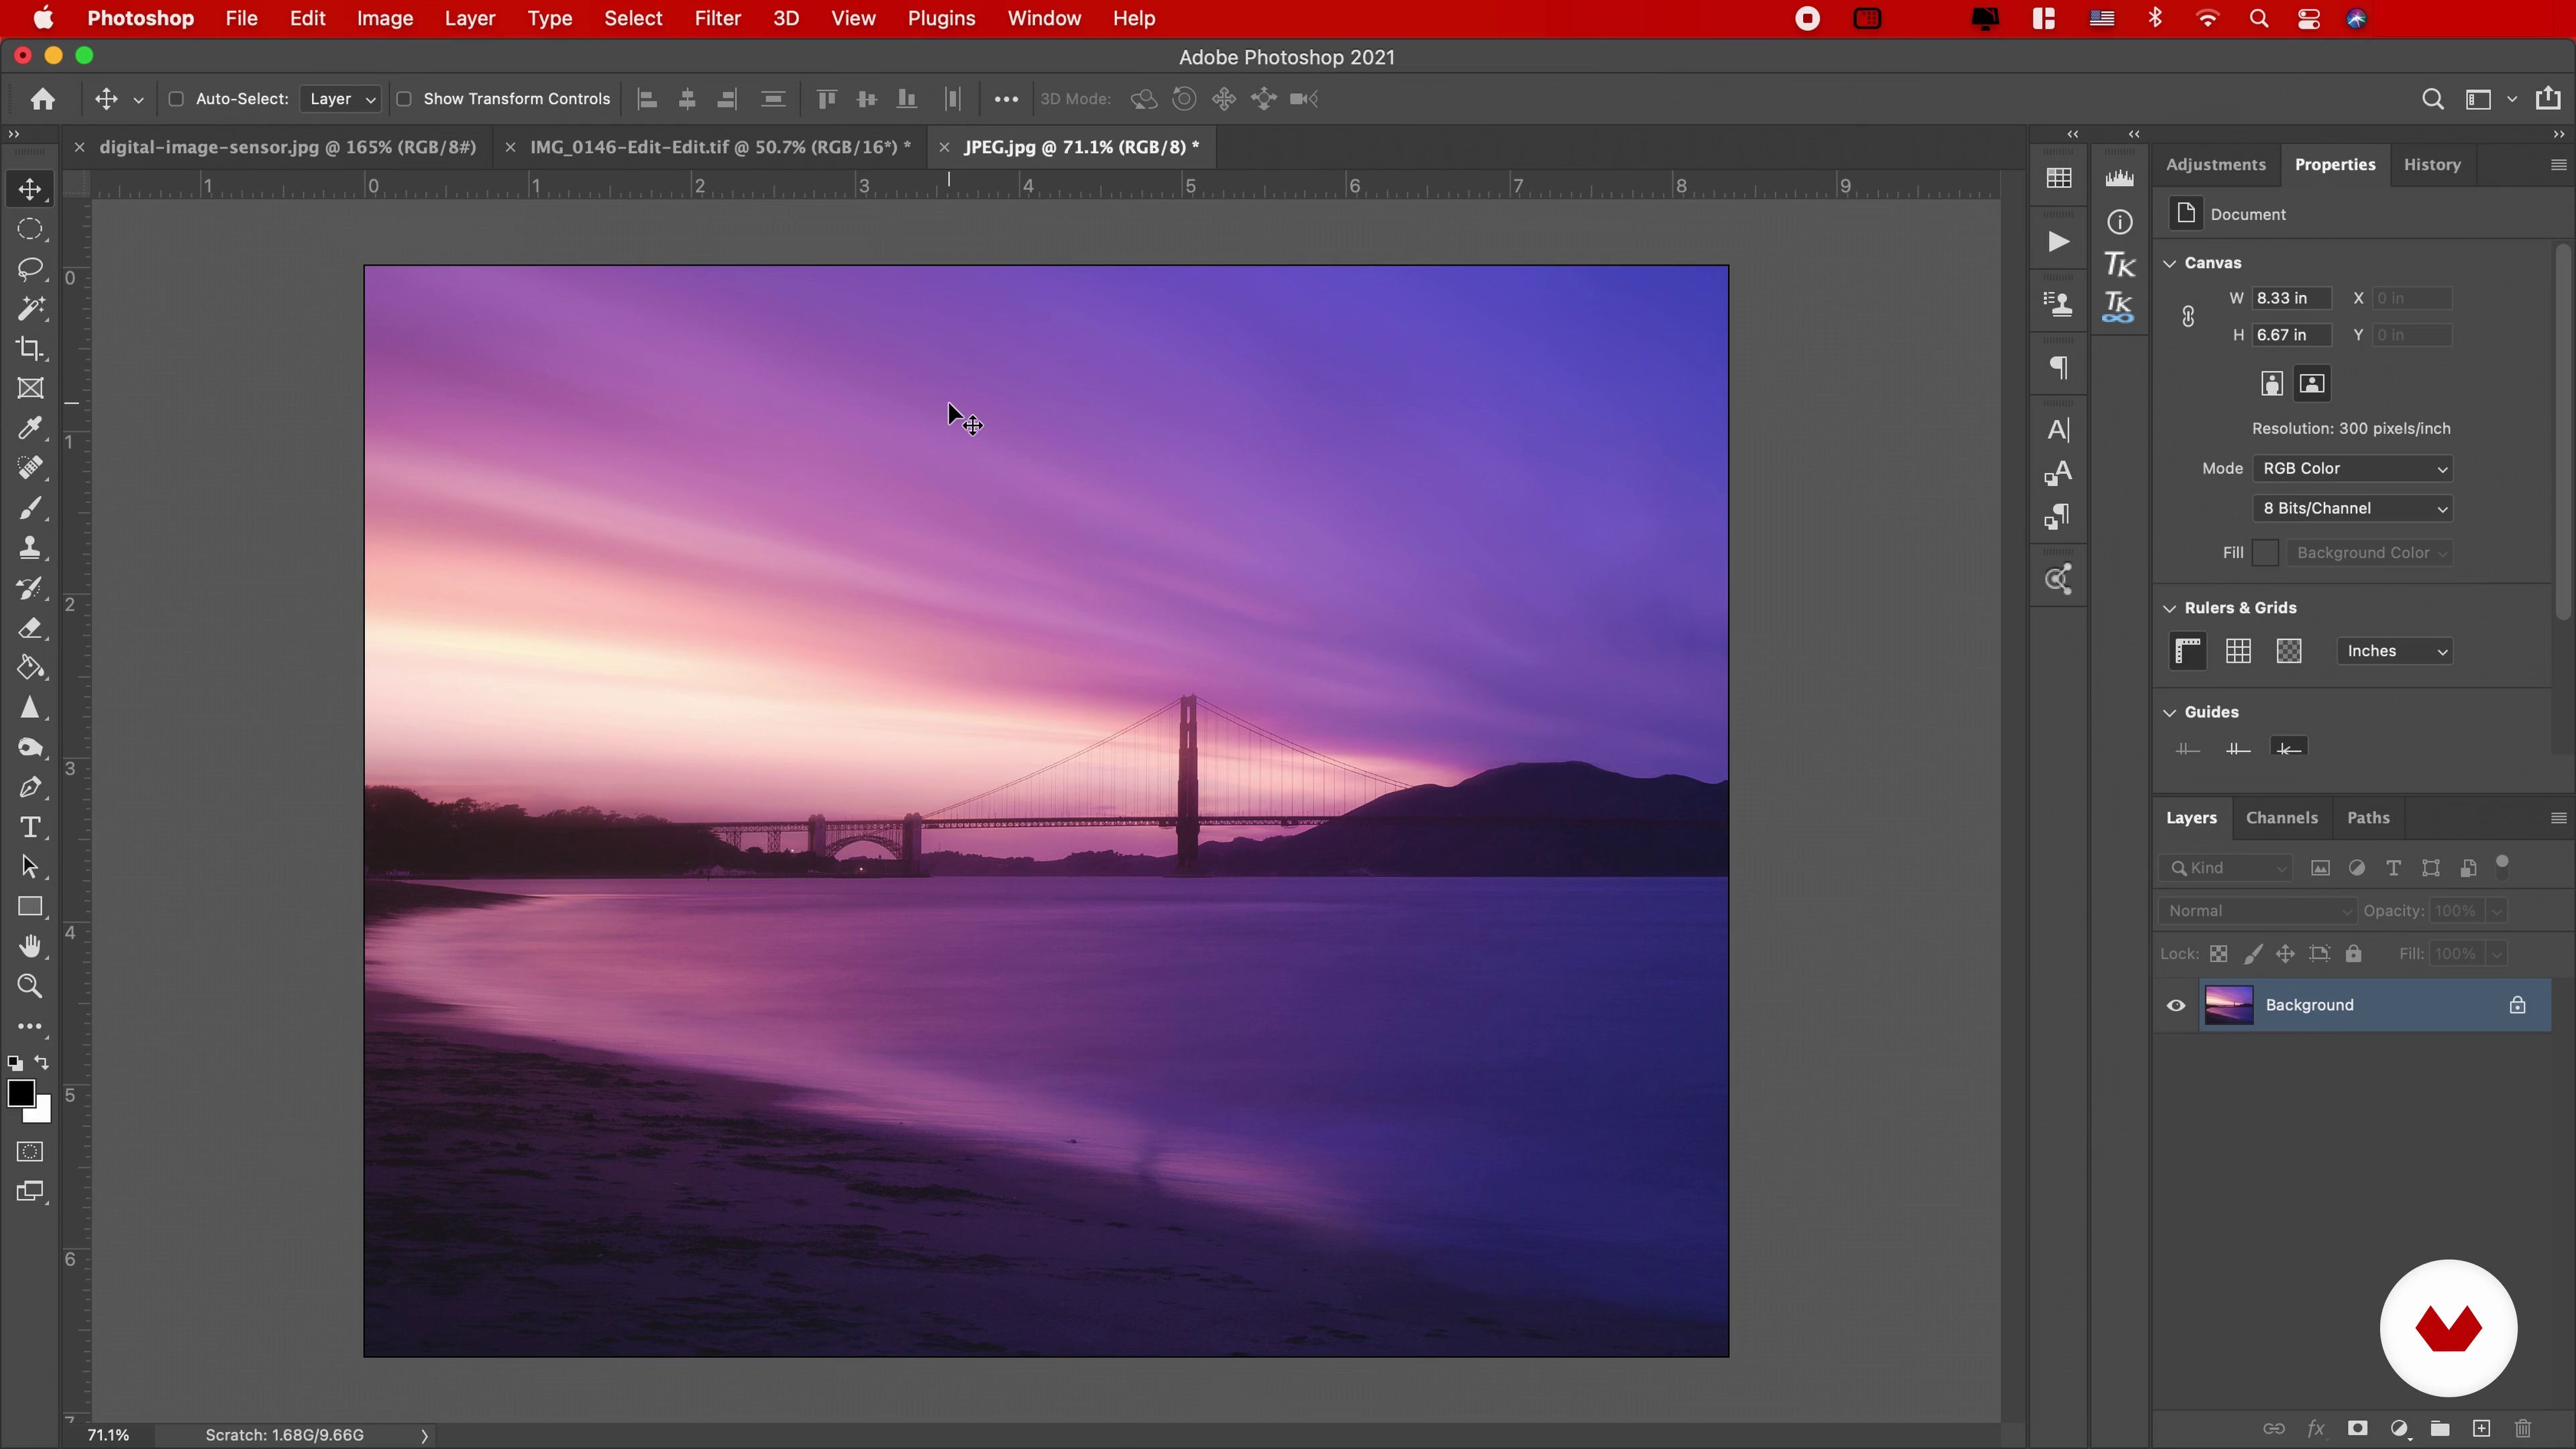This screenshot has height=1449, width=2576.
Task: Select the Hand tool
Action: 30,946
